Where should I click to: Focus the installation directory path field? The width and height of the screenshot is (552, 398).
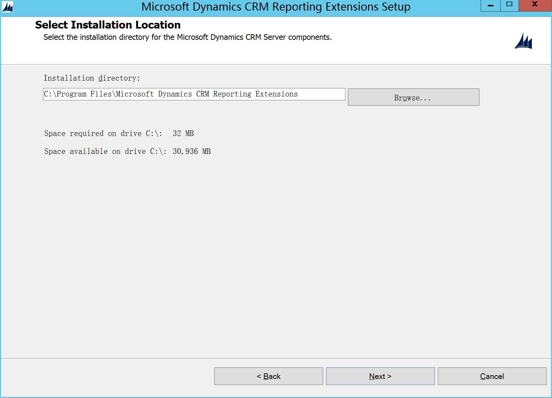pos(194,94)
